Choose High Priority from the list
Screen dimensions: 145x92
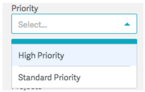point(74,55)
